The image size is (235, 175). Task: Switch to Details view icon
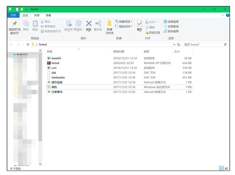point(221,168)
